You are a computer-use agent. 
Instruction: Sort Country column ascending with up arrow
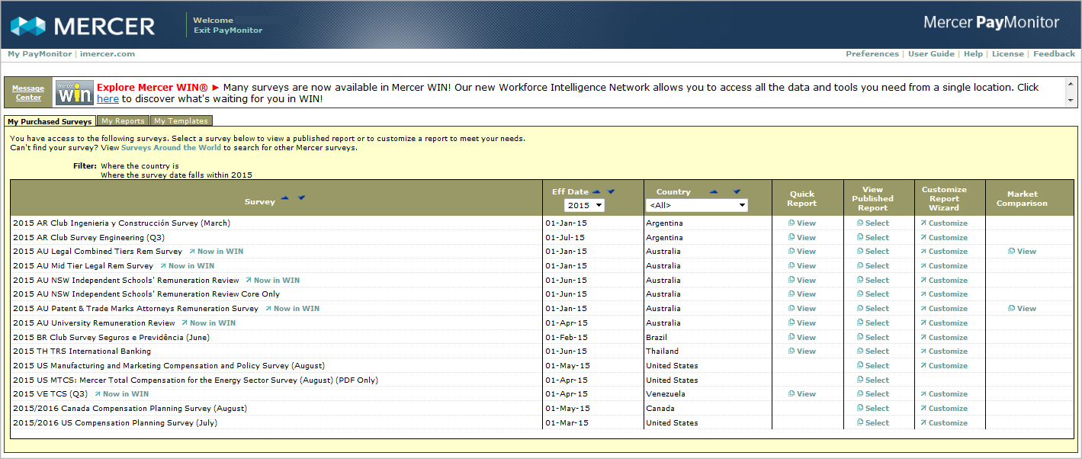coord(713,192)
